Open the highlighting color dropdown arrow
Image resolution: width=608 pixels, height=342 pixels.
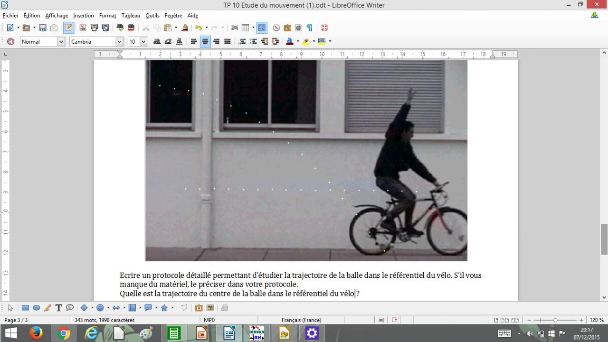tap(314, 42)
